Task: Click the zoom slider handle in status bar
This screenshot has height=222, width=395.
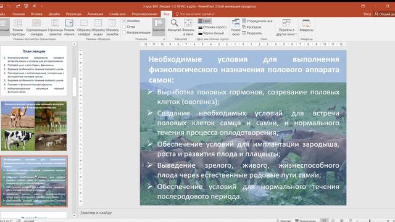Action: [370, 221]
